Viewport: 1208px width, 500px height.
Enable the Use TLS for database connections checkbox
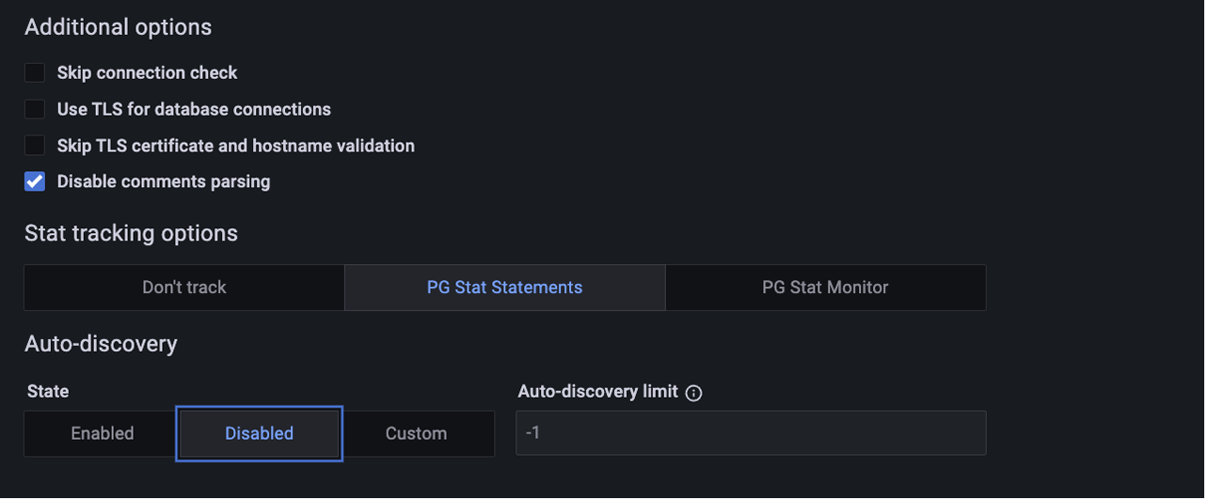35,109
